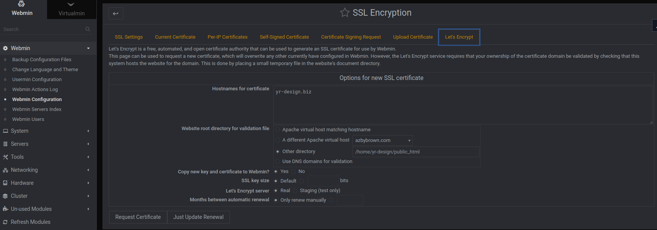Click the renewal months input field

350,200
